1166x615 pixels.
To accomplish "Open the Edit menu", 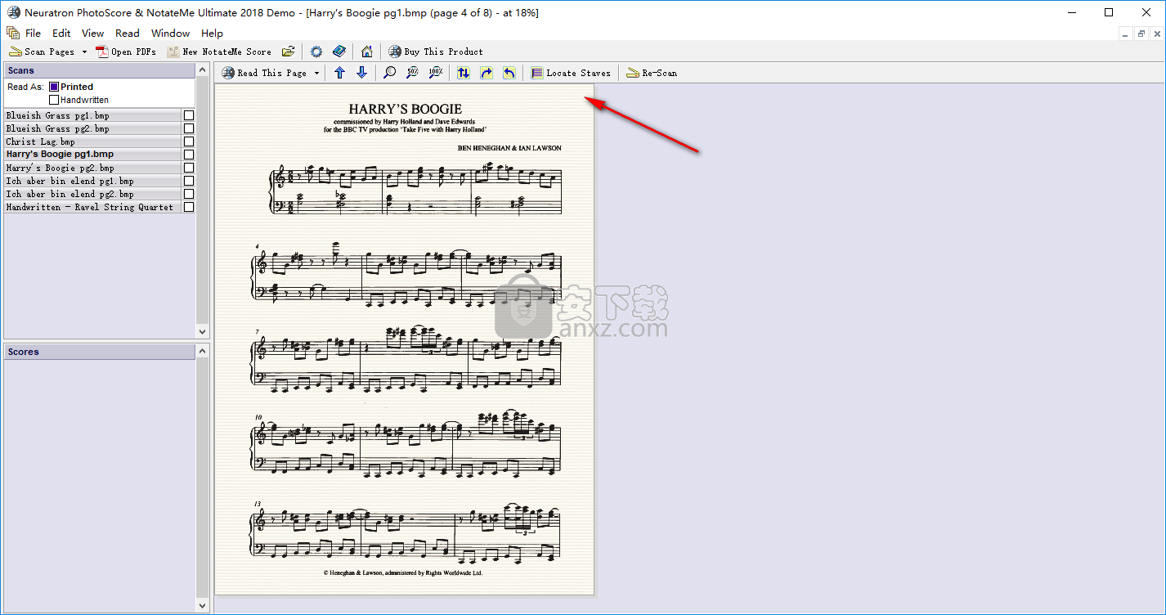I will coord(61,33).
